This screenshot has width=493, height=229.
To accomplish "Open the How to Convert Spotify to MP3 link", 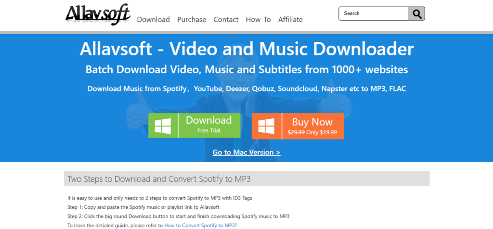I will tap(200, 225).
